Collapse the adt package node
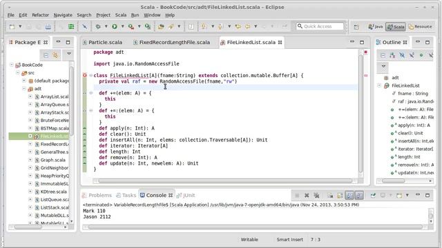 [x=24, y=89]
